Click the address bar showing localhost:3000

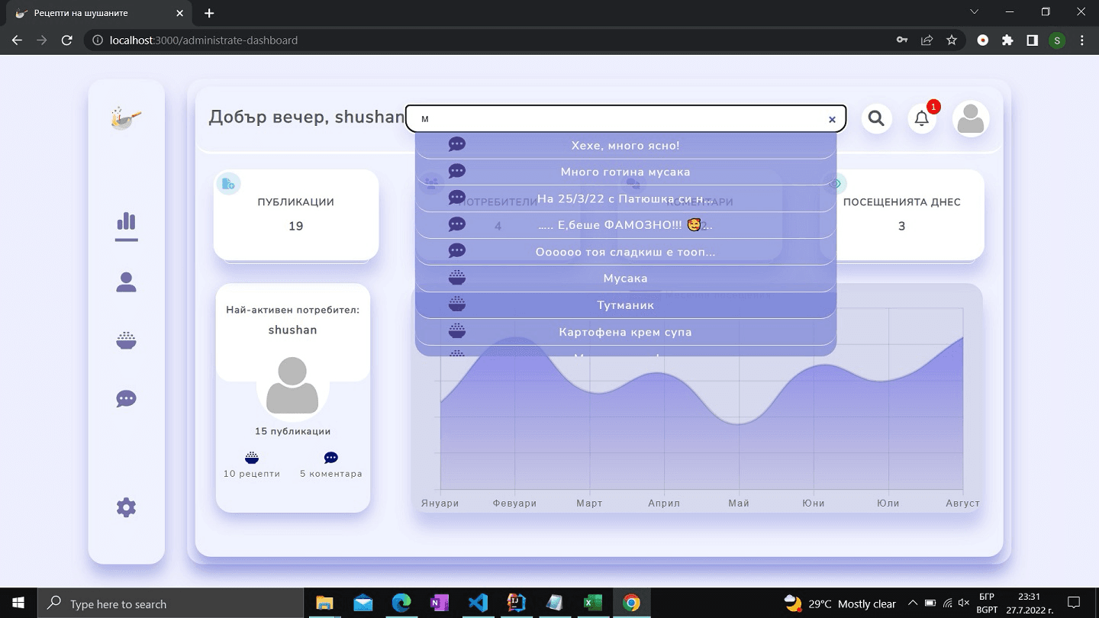pos(488,40)
